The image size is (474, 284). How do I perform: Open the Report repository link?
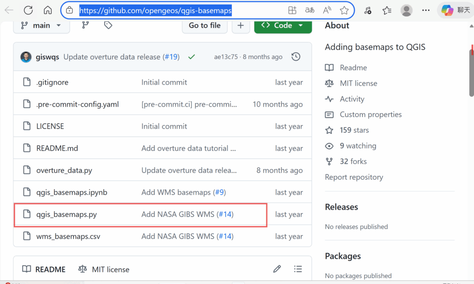[354, 177]
